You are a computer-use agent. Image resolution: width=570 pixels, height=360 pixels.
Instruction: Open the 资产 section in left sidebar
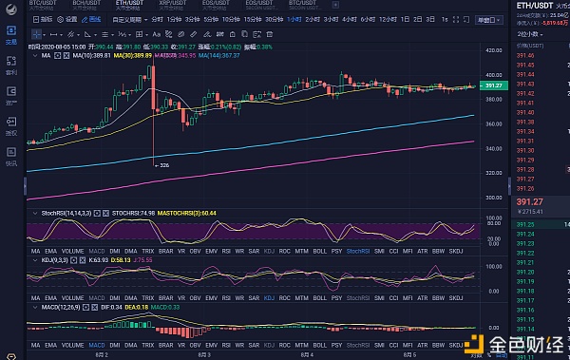point(11,96)
